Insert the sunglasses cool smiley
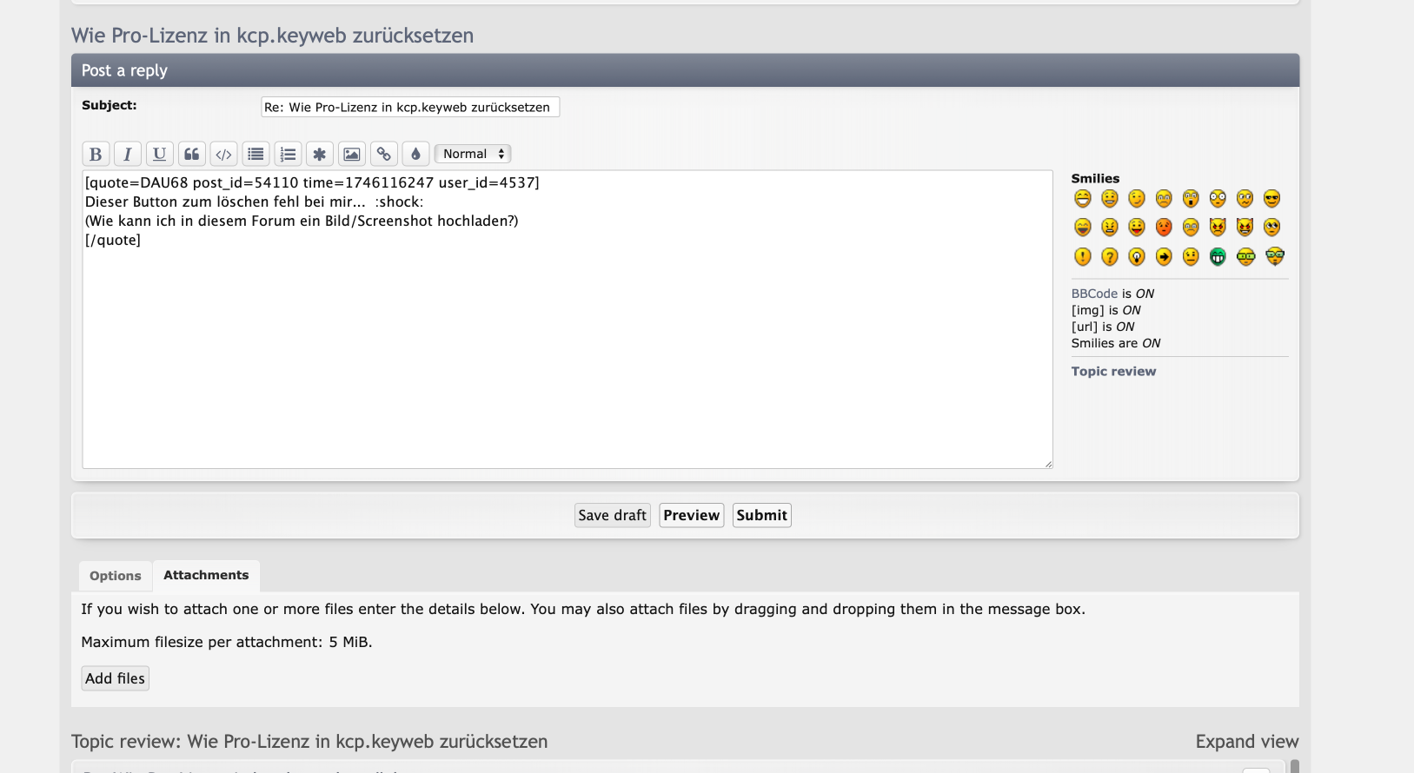 (1271, 199)
